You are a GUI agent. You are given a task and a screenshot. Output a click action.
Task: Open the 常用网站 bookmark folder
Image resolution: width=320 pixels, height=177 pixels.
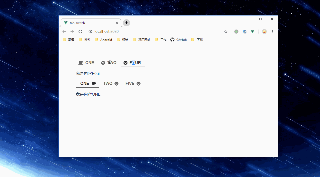pos(142,40)
